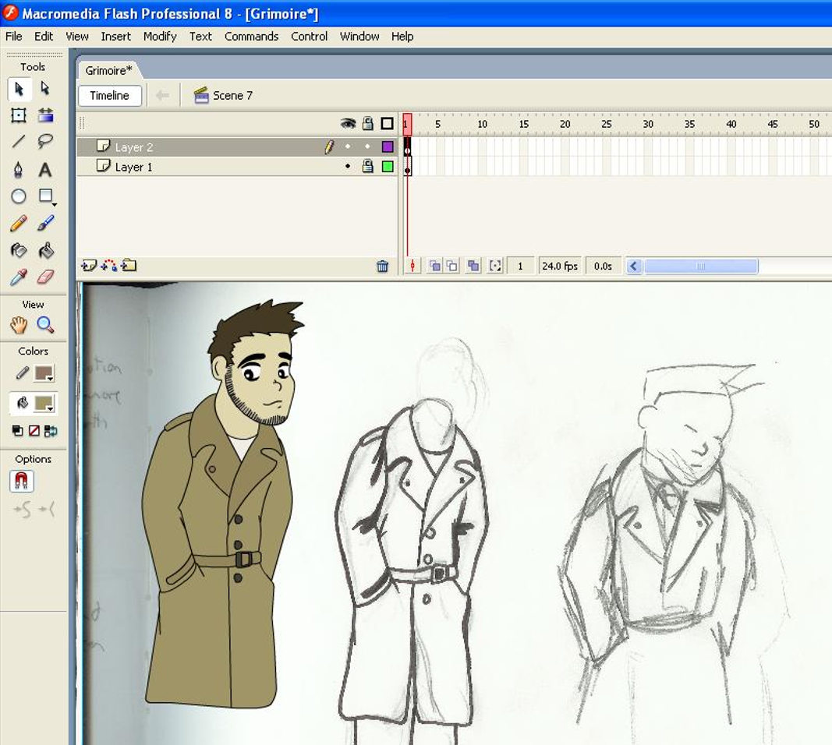Image resolution: width=832 pixels, height=745 pixels.
Task: Toggle Layer 2 visibility dot
Action: 348,147
